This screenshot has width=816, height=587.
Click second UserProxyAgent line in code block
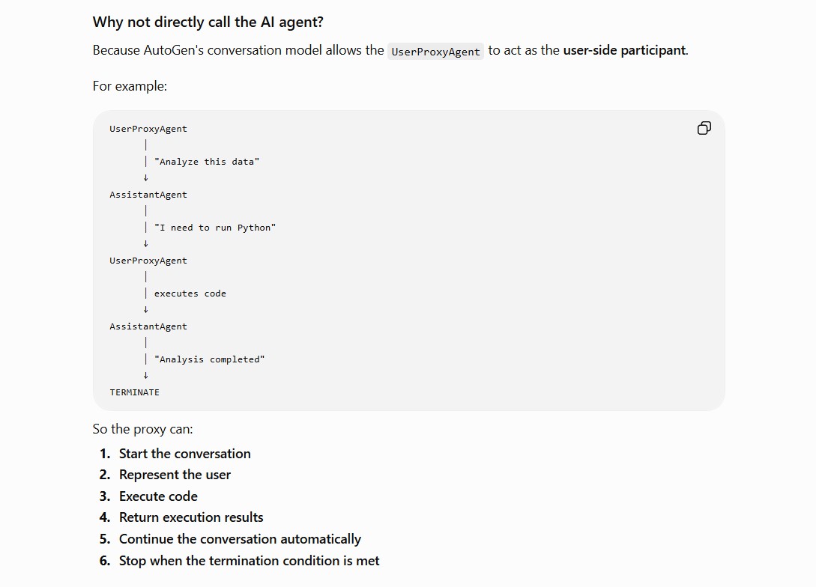pyautogui.click(x=148, y=261)
